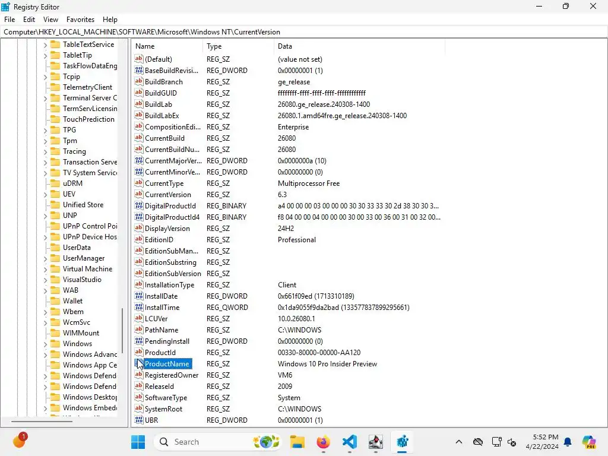Click the taskbar Search box

tap(217, 442)
